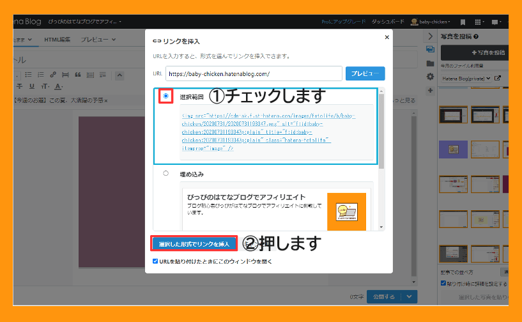Click the 公開する publish button

(384, 296)
